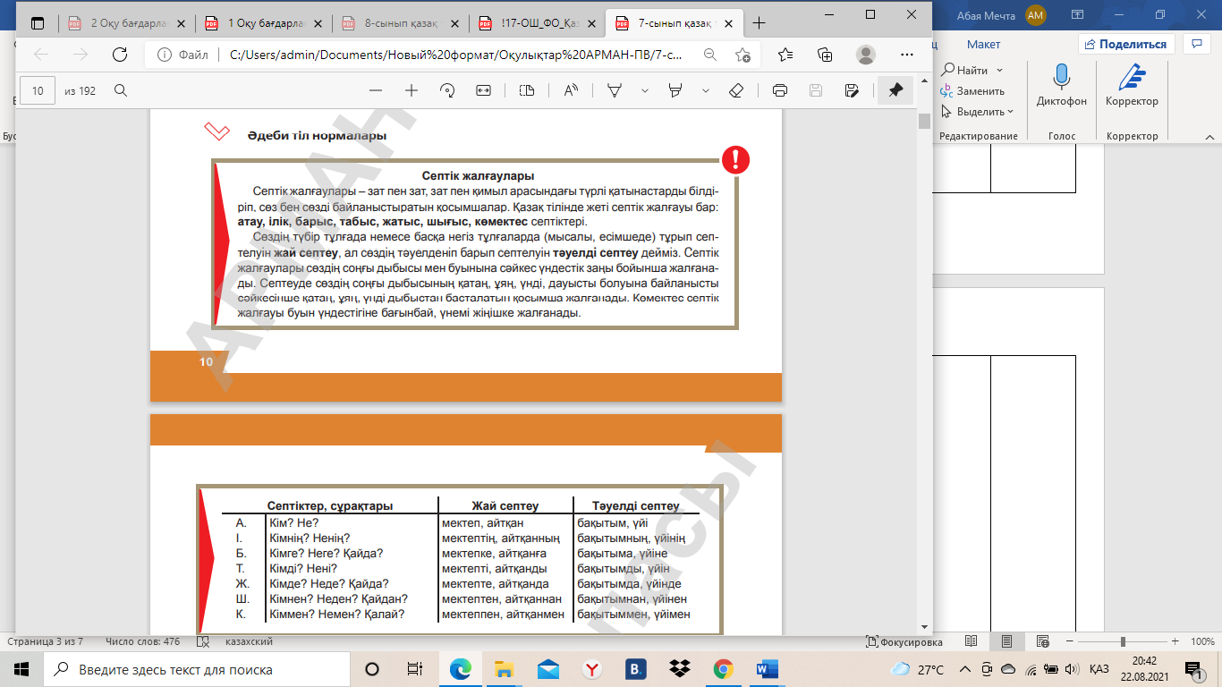This screenshot has width=1222, height=687.
Task: Open Word comments pane icon
Action: point(1196,44)
